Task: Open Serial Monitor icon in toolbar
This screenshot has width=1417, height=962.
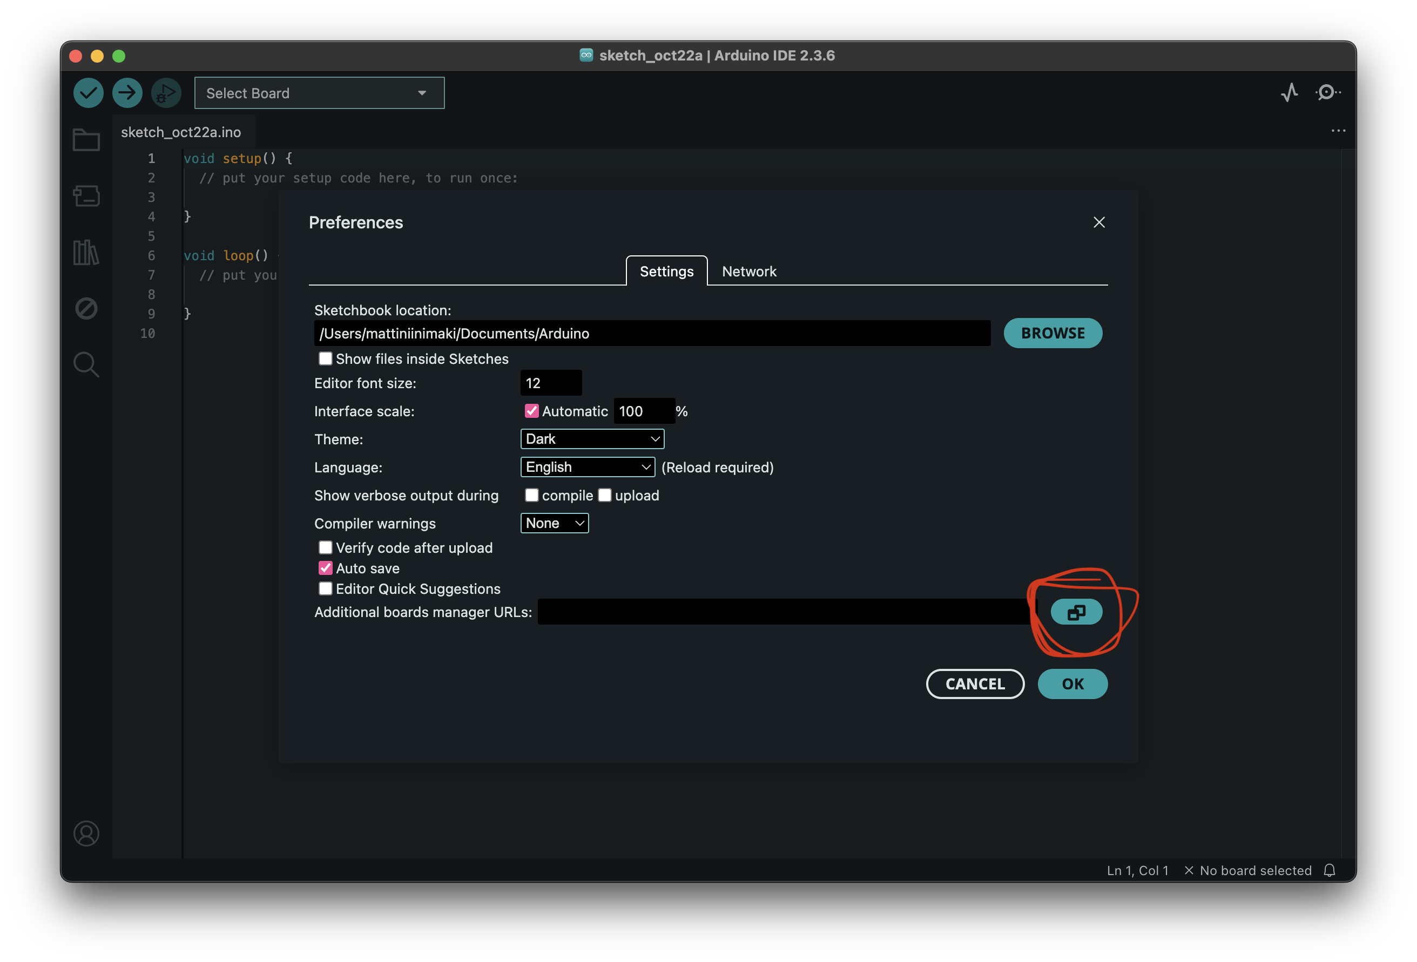Action: (1328, 93)
